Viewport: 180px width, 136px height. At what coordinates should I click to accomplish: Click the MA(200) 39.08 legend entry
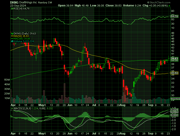(x=22, y=38)
